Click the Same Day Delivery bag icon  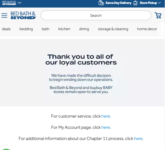(x=101, y=3)
